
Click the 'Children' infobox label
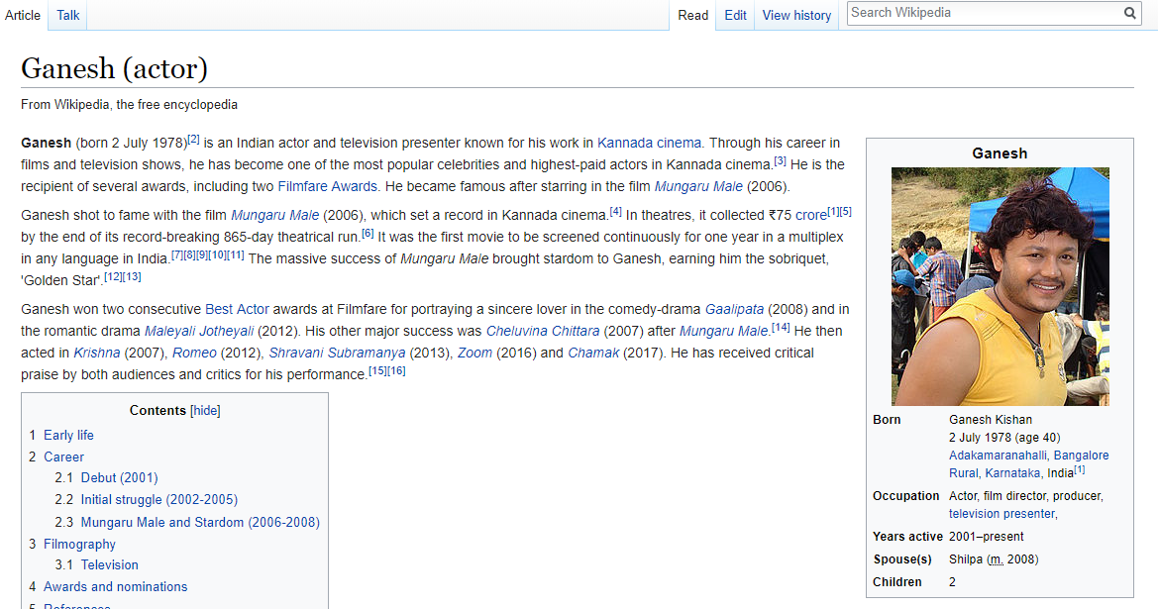(897, 582)
